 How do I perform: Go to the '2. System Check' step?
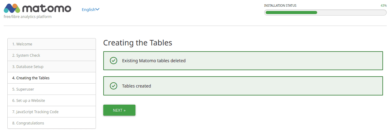(26, 55)
